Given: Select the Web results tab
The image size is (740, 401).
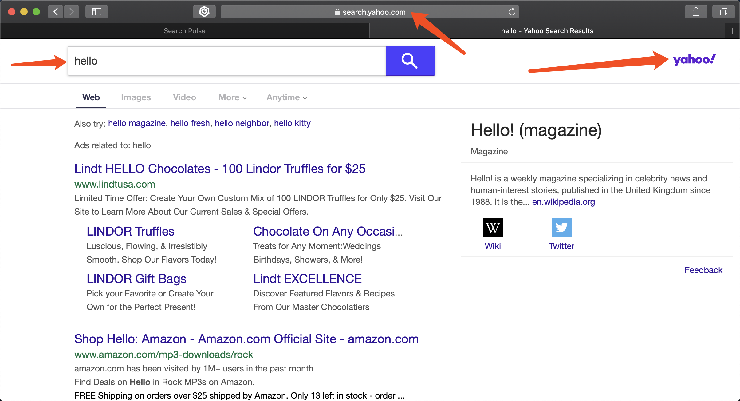Looking at the screenshot, I should (91, 97).
